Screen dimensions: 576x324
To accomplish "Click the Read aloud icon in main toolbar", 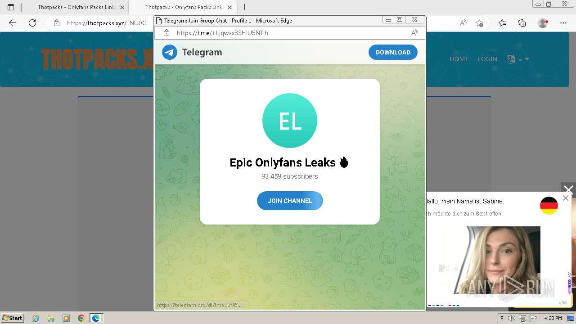I will pos(463,23).
